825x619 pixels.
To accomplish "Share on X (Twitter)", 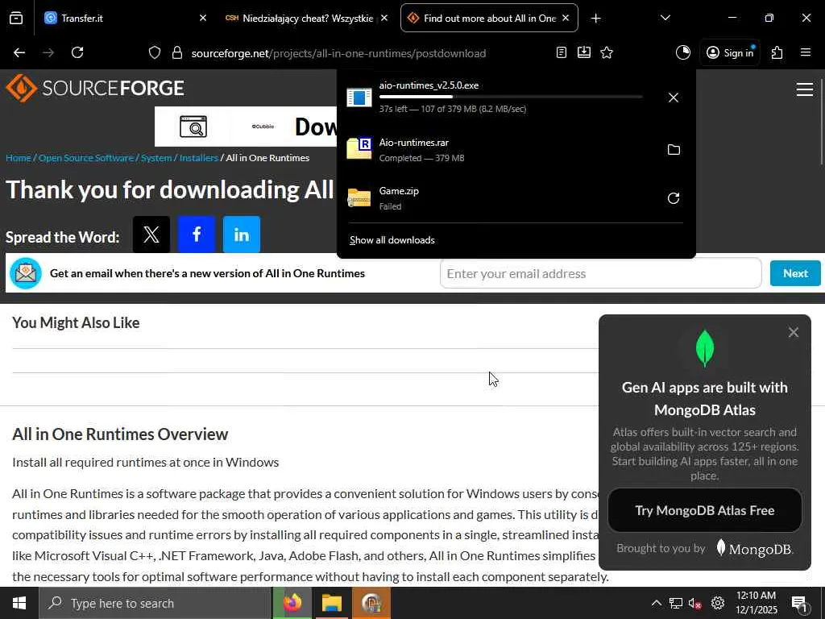I will pyautogui.click(x=151, y=235).
